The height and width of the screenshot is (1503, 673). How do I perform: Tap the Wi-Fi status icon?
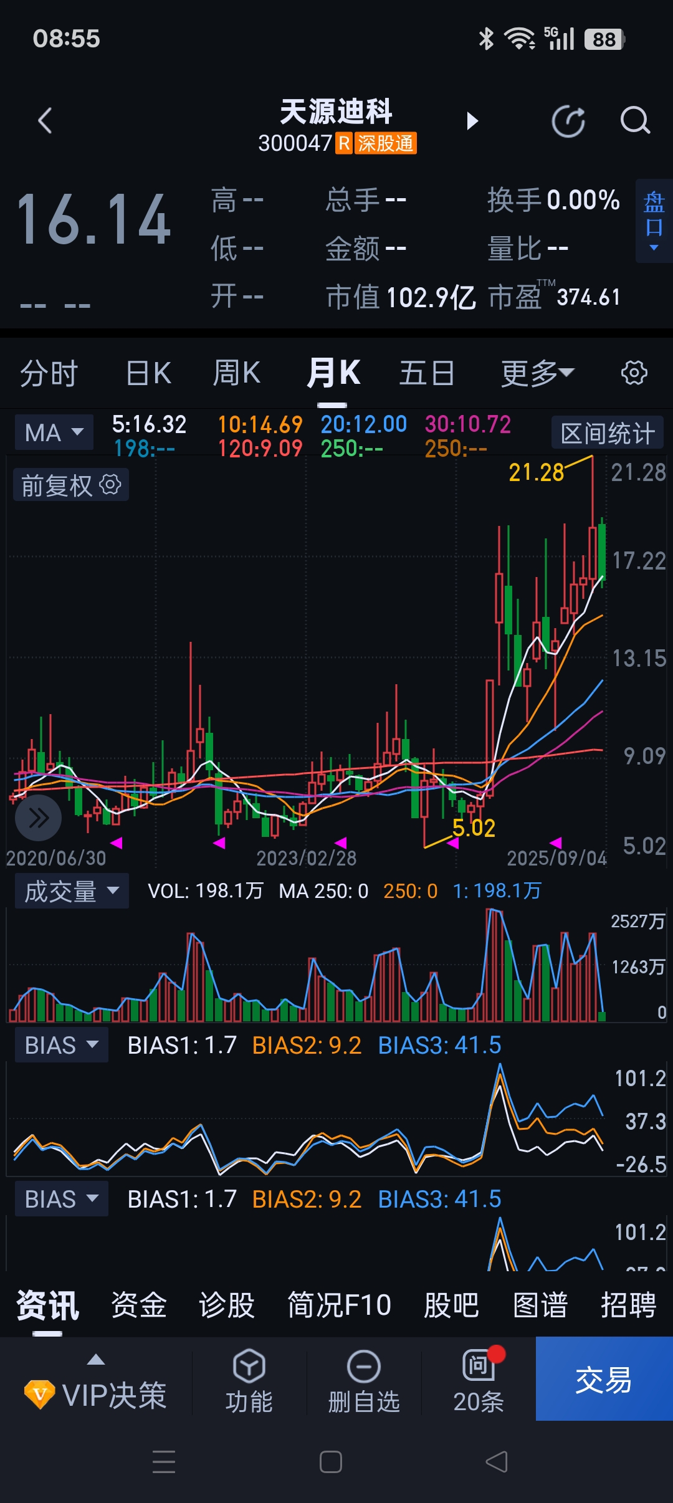click(520, 39)
